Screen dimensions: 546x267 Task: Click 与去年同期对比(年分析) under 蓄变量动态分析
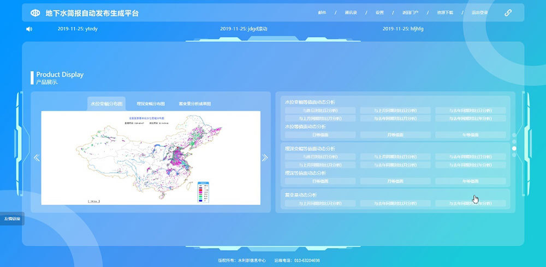[x=471, y=203]
